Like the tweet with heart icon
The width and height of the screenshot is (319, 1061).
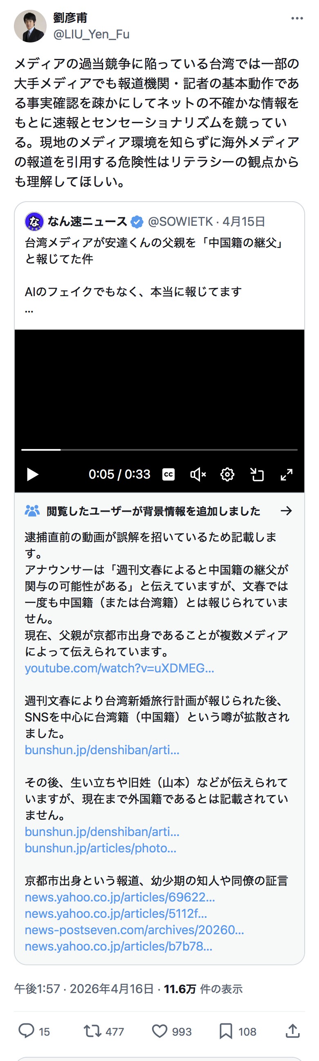coord(160,1031)
